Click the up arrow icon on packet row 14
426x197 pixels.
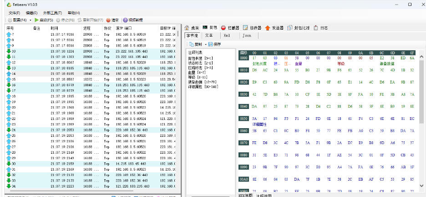click(x=9, y=73)
